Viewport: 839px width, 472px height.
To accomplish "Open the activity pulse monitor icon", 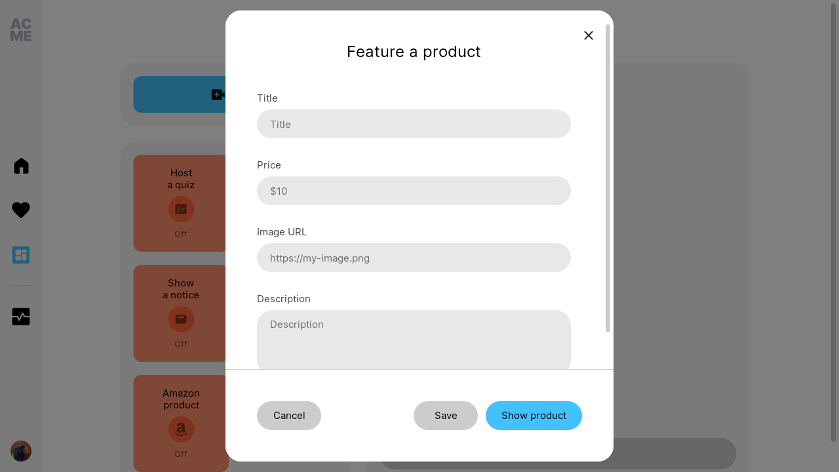I will pos(21,317).
